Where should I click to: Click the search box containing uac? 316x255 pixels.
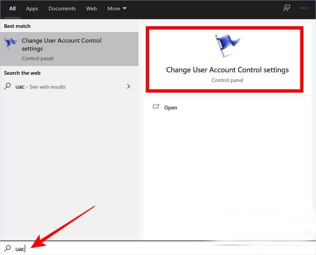pyautogui.click(x=158, y=249)
